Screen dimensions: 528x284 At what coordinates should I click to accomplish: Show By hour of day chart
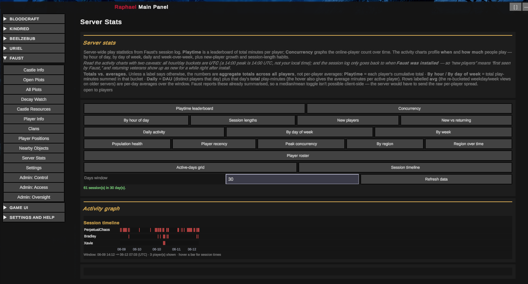[x=136, y=120]
